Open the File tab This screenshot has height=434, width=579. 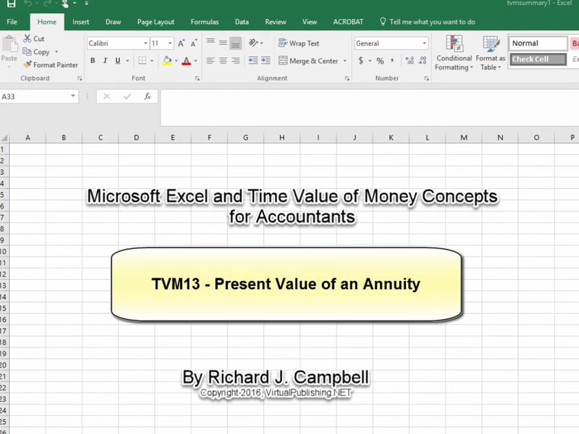point(12,22)
